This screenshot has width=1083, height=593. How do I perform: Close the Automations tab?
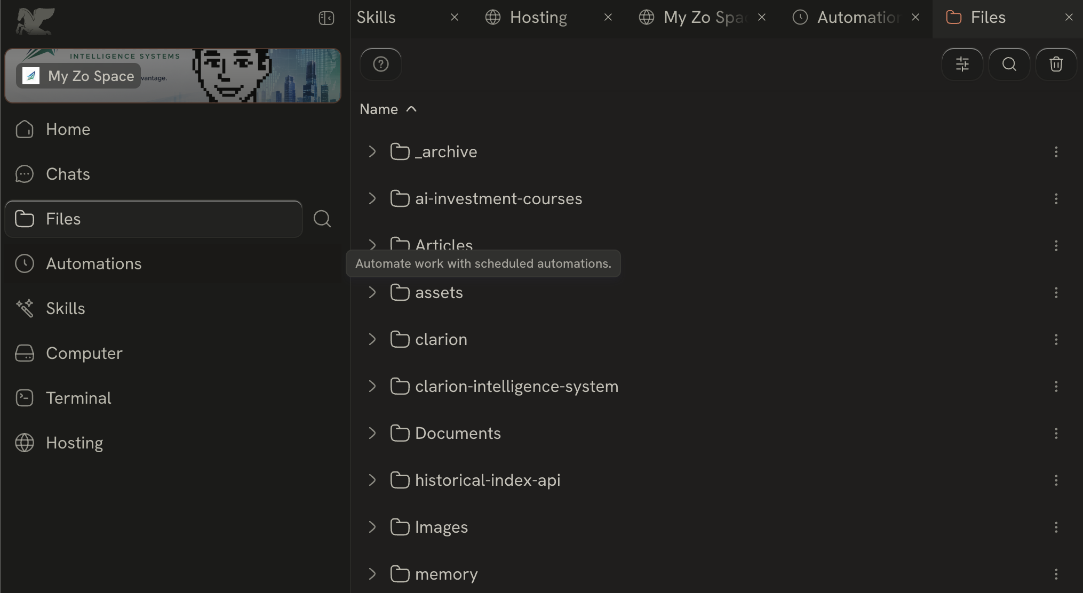(x=915, y=18)
